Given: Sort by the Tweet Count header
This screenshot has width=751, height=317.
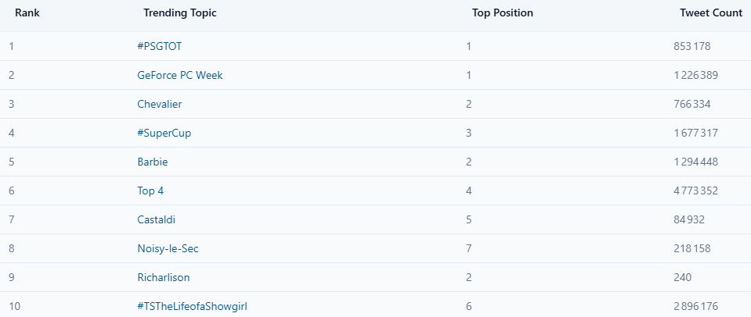Looking at the screenshot, I should [x=711, y=13].
